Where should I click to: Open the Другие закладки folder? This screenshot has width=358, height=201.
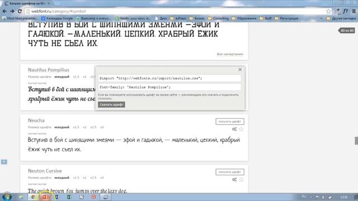pos(341,18)
